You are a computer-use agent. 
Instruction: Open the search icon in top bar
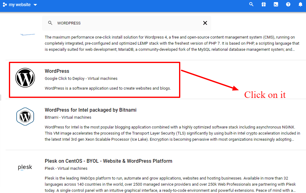(251, 4)
